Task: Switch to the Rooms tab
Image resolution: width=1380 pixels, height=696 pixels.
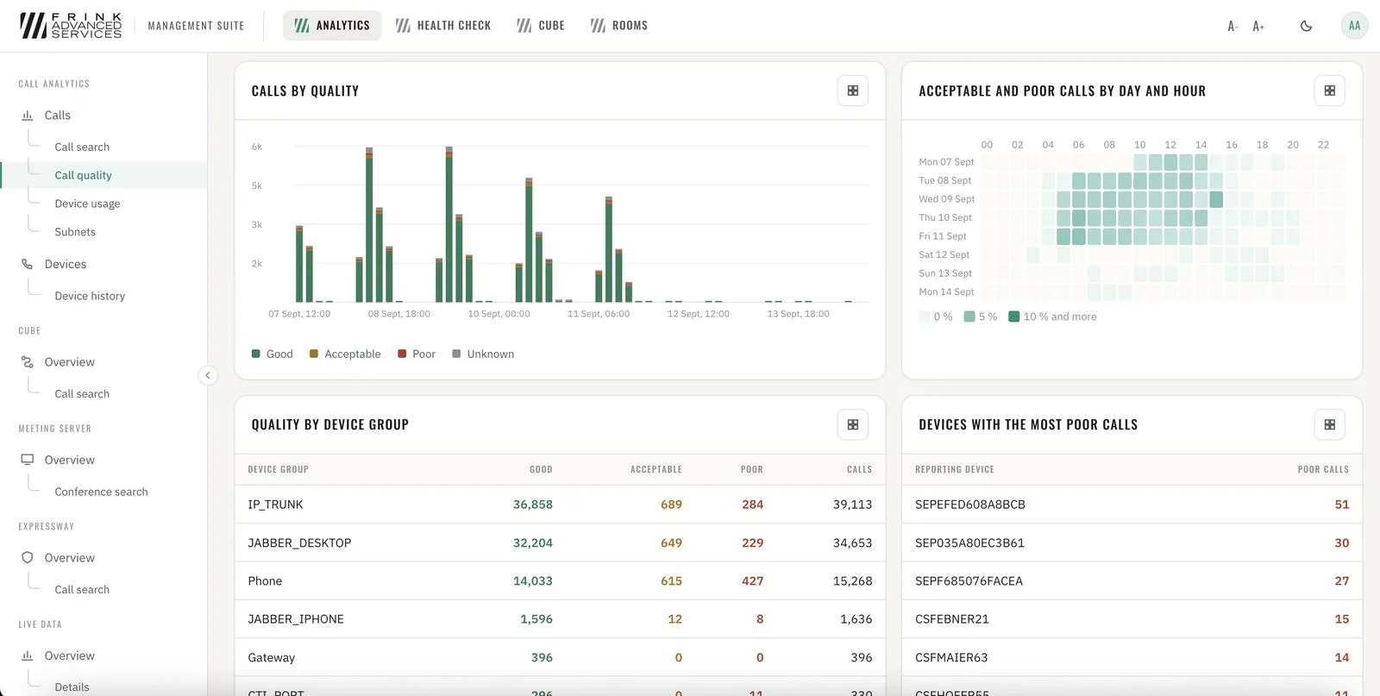Action: point(619,26)
